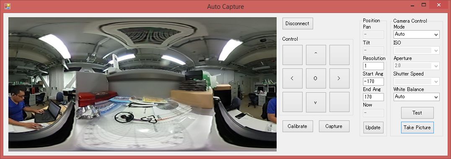Click the panoramic camera preview image
451x159 pixels.
[143, 84]
